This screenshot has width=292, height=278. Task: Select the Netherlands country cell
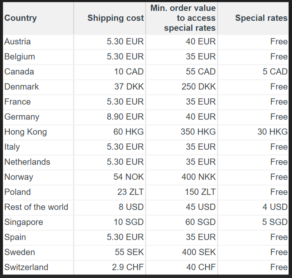tap(27, 162)
